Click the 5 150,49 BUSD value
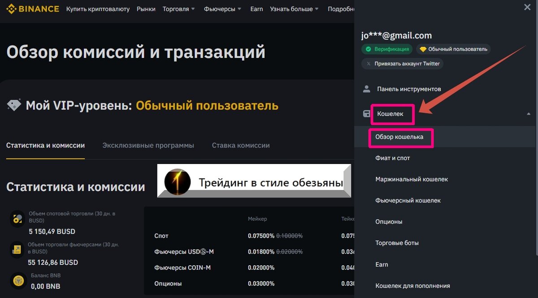 (x=52, y=232)
